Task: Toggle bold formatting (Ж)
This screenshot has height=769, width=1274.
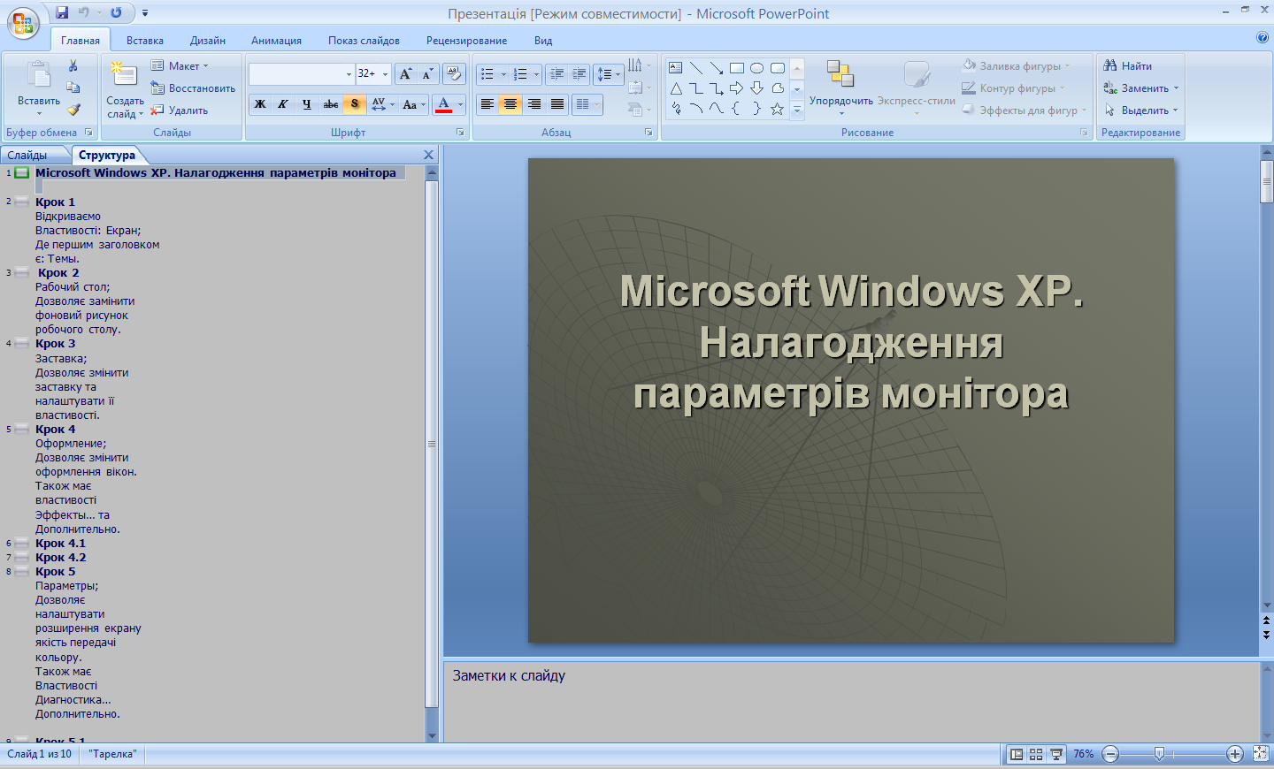Action: [x=260, y=104]
